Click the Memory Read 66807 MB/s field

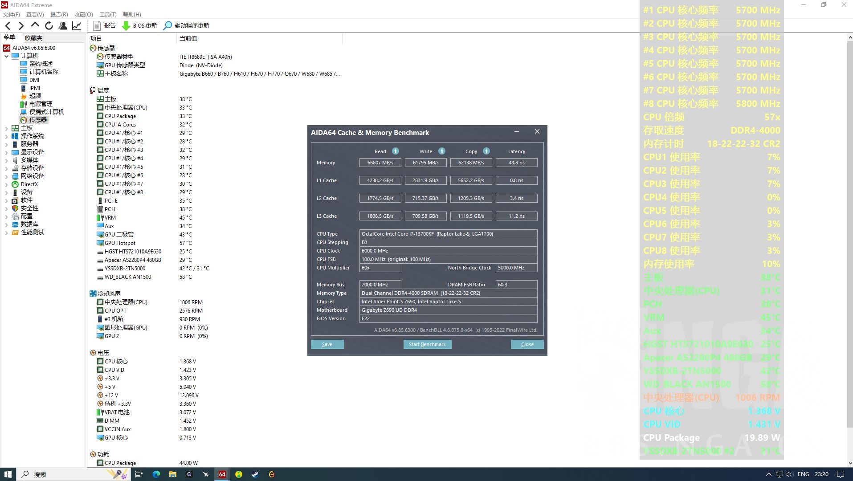click(x=380, y=163)
